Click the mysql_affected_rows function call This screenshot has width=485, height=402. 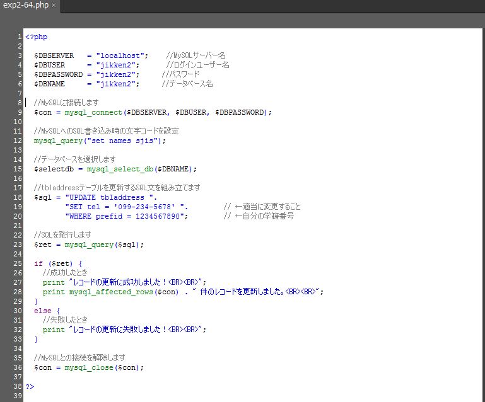[x=107, y=292]
